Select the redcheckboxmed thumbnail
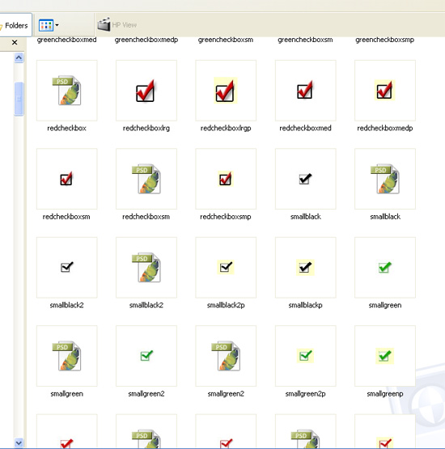 point(306,91)
